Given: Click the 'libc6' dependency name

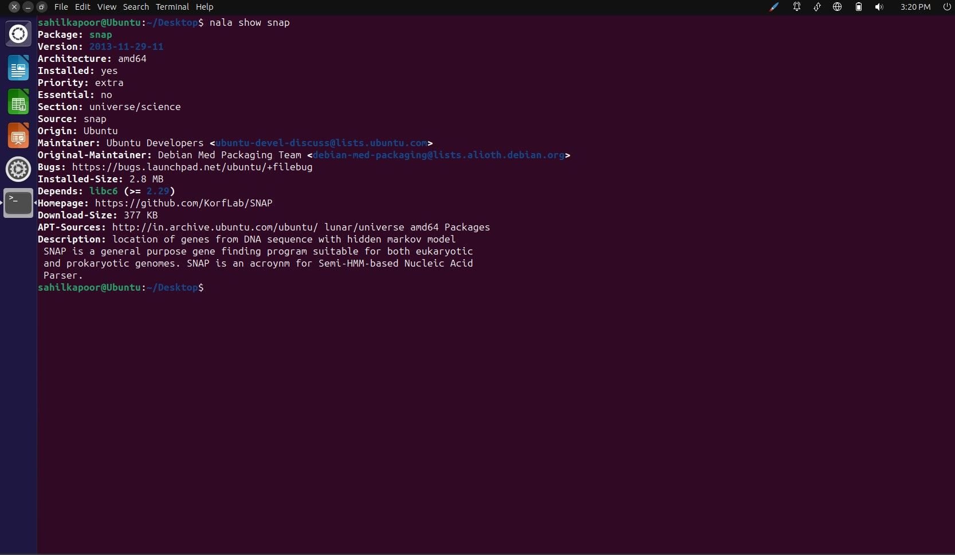Looking at the screenshot, I should coord(104,191).
